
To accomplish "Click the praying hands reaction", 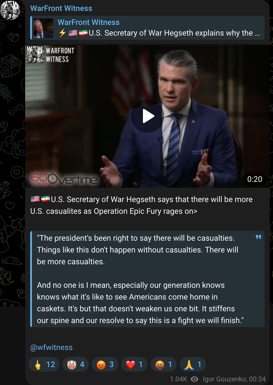I will (193, 364).
